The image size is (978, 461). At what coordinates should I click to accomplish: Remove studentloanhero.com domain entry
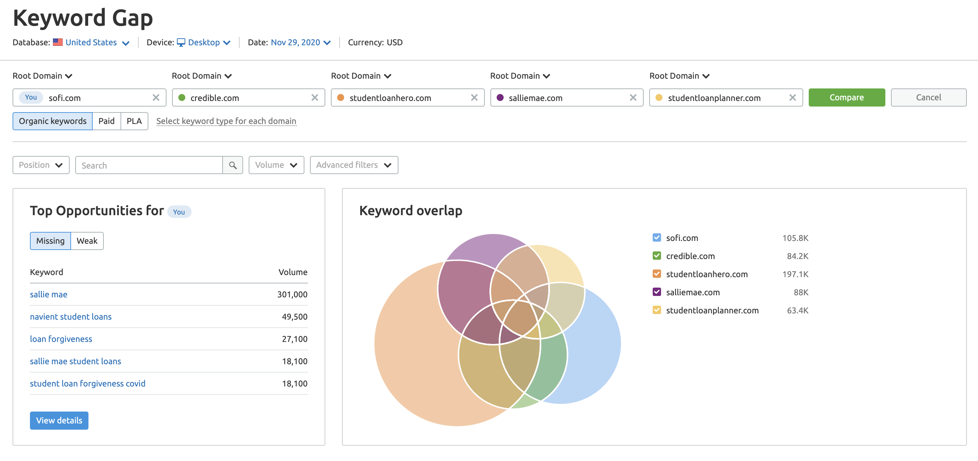[x=474, y=97]
